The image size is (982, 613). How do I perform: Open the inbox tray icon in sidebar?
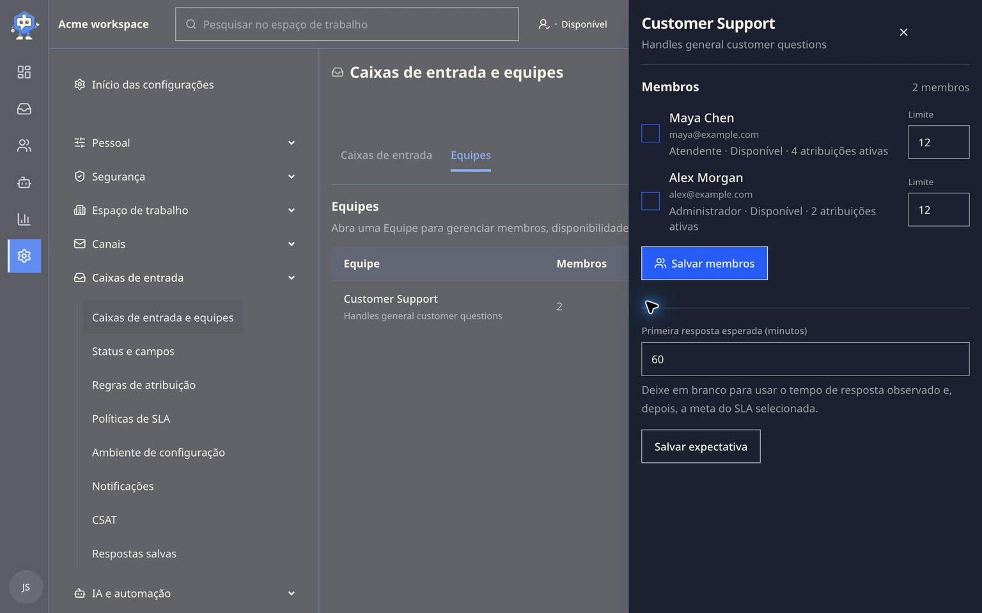coord(24,109)
